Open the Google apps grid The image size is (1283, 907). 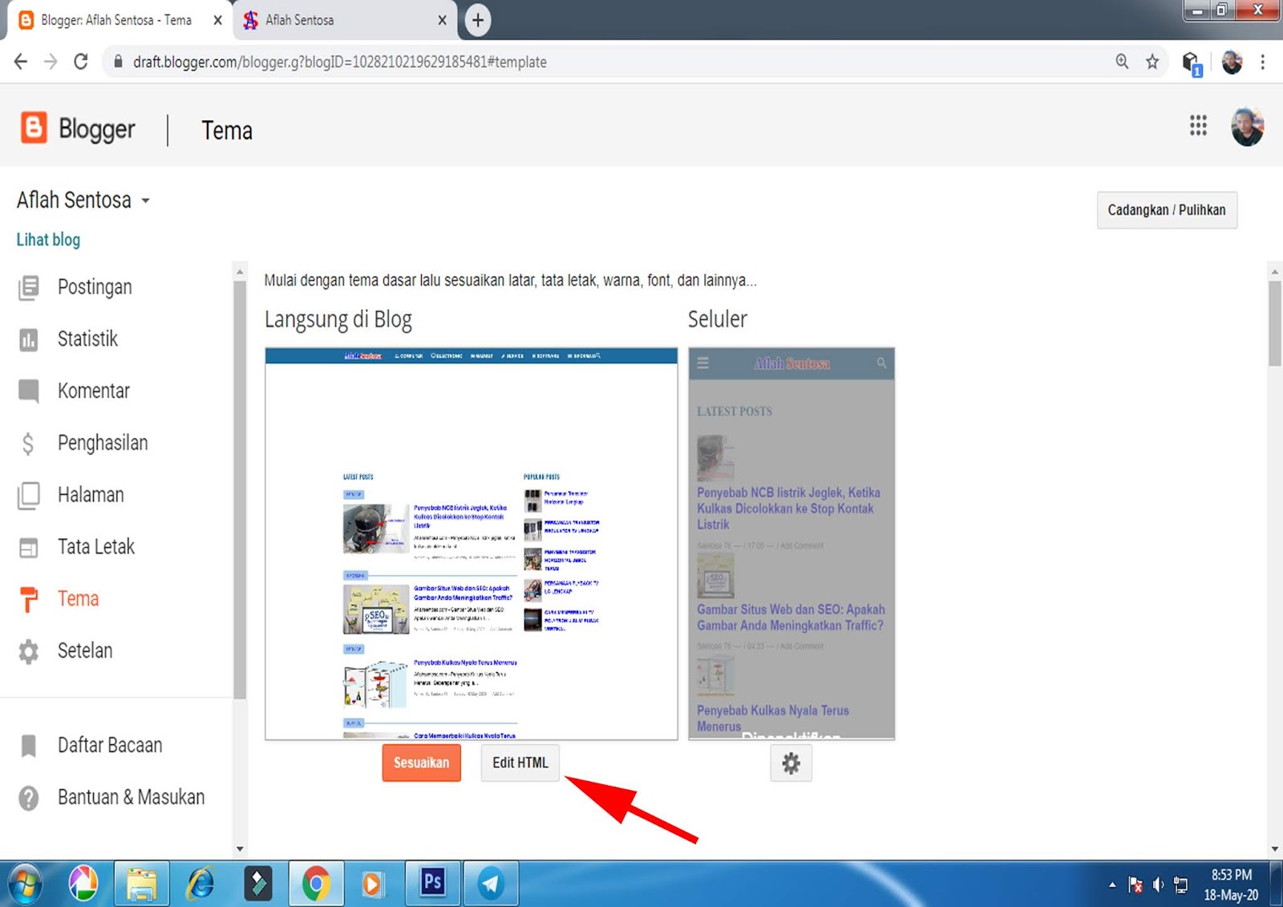coord(1198,126)
